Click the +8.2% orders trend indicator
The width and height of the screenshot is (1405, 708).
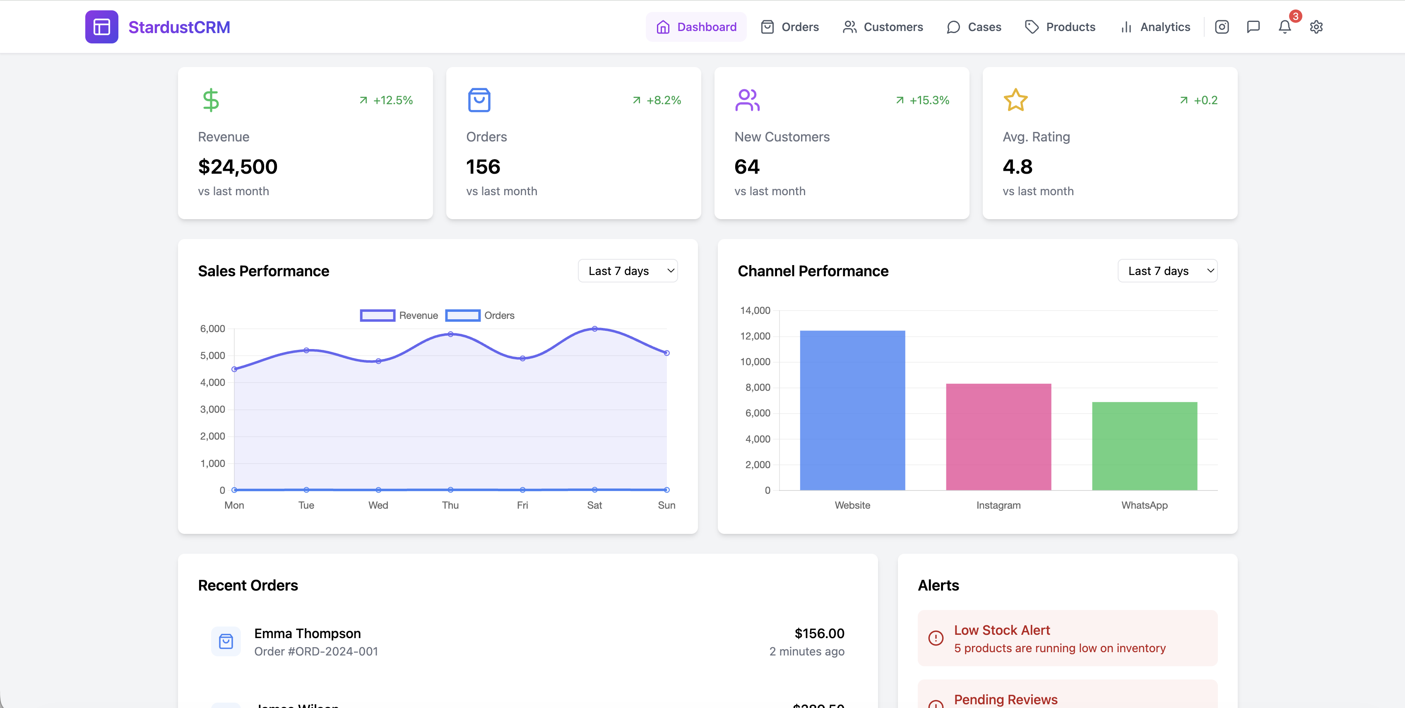click(x=657, y=100)
